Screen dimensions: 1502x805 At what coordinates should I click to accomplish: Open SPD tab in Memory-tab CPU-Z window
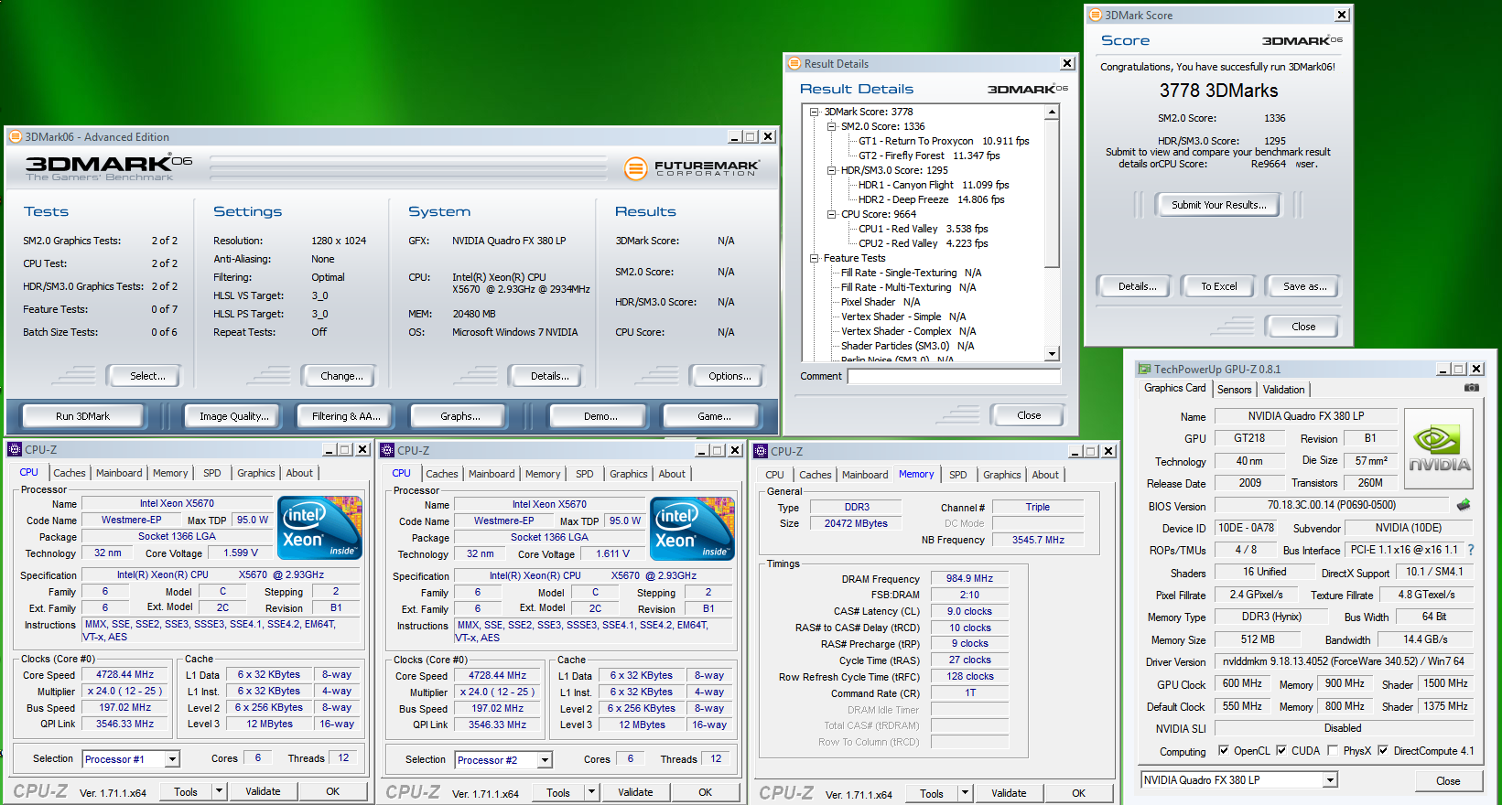point(958,475)
